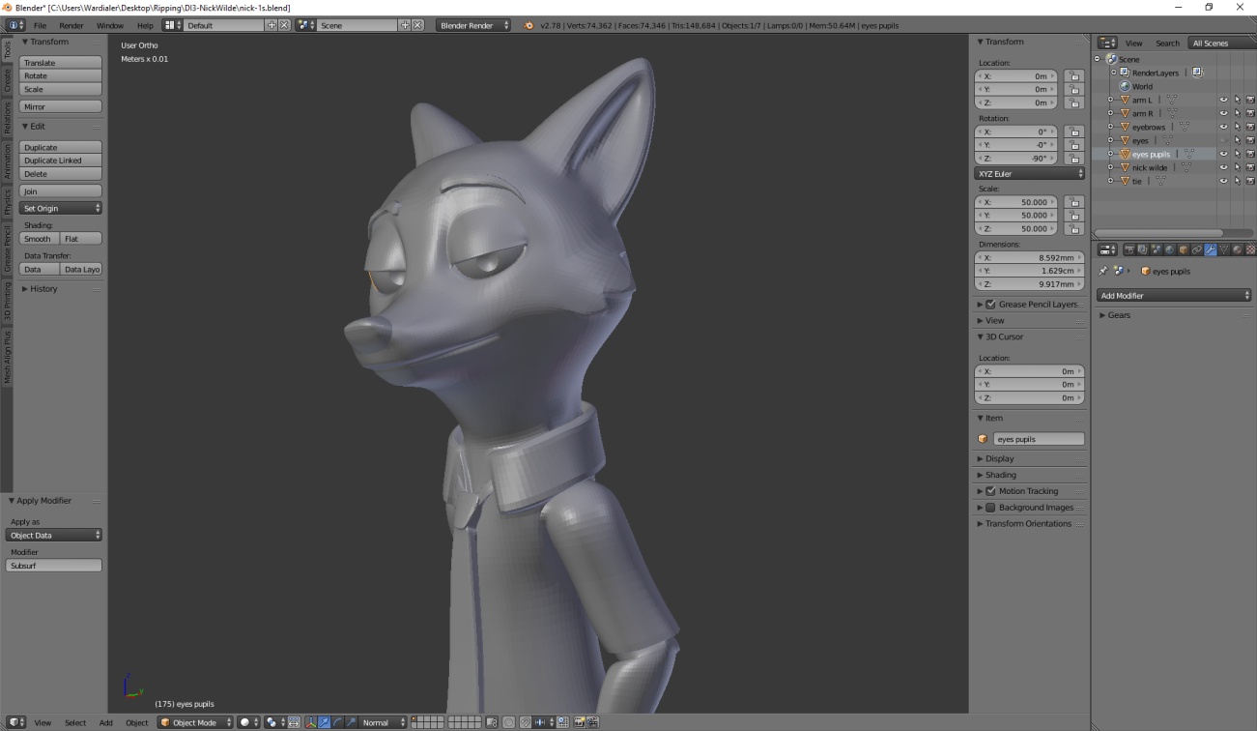Click the Duplicate Linked button
Image resolution: width=1257 pixels, height=731 pixels.
tap(60, 161)
